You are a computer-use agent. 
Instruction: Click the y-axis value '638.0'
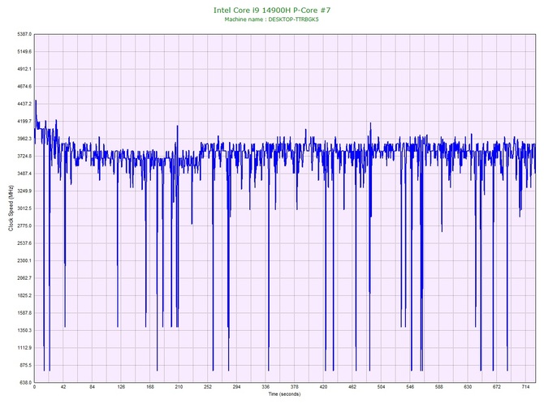pyautogui.click(x=25, y=383)
